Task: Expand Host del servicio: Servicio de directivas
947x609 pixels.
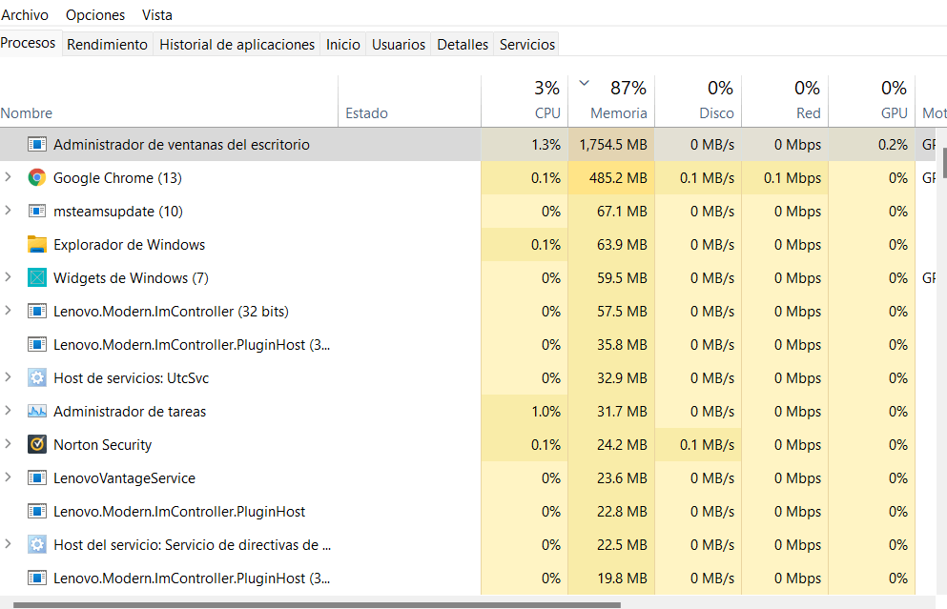Action: (x=8, y=544)
